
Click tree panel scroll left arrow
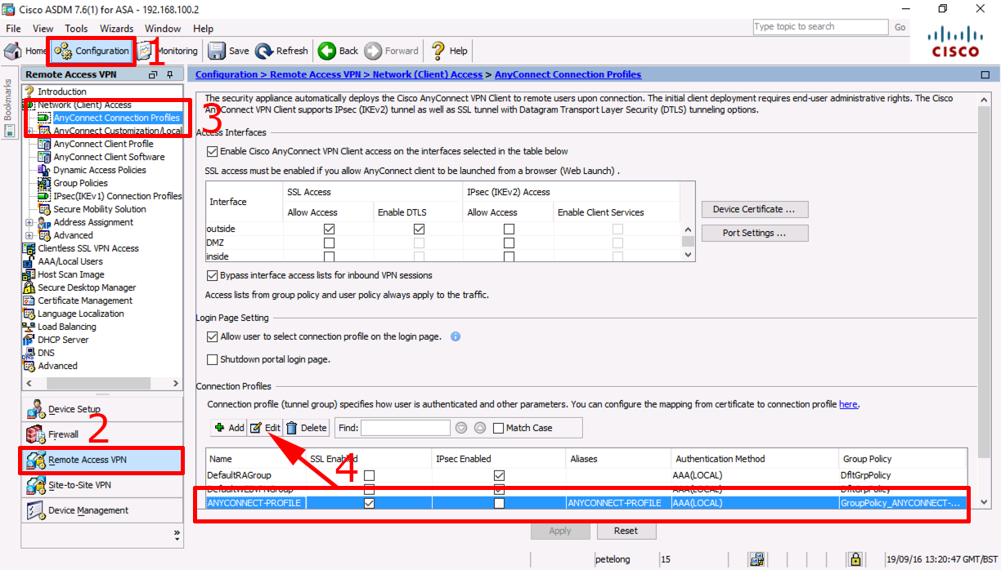[x=30, y=382]
